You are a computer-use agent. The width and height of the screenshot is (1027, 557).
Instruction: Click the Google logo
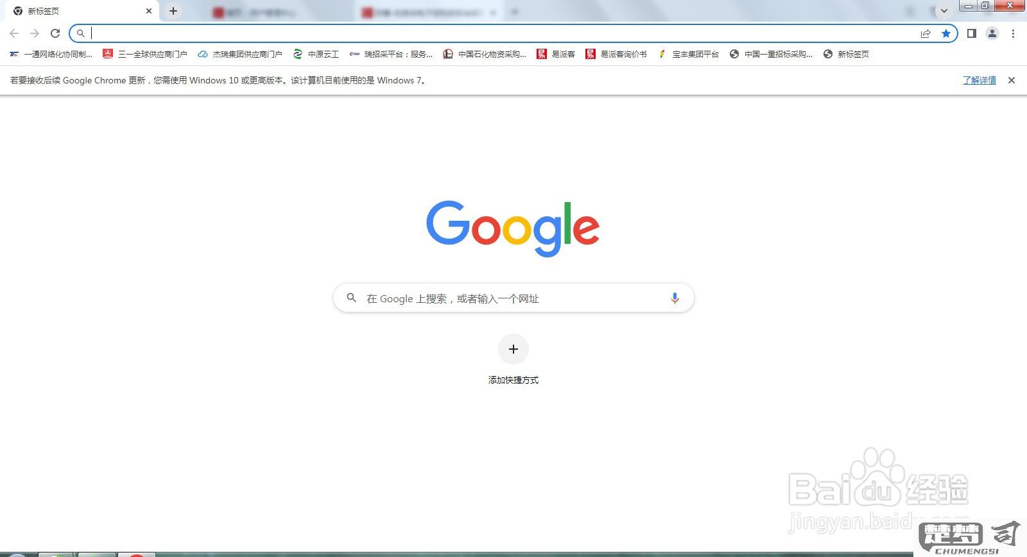513,228
